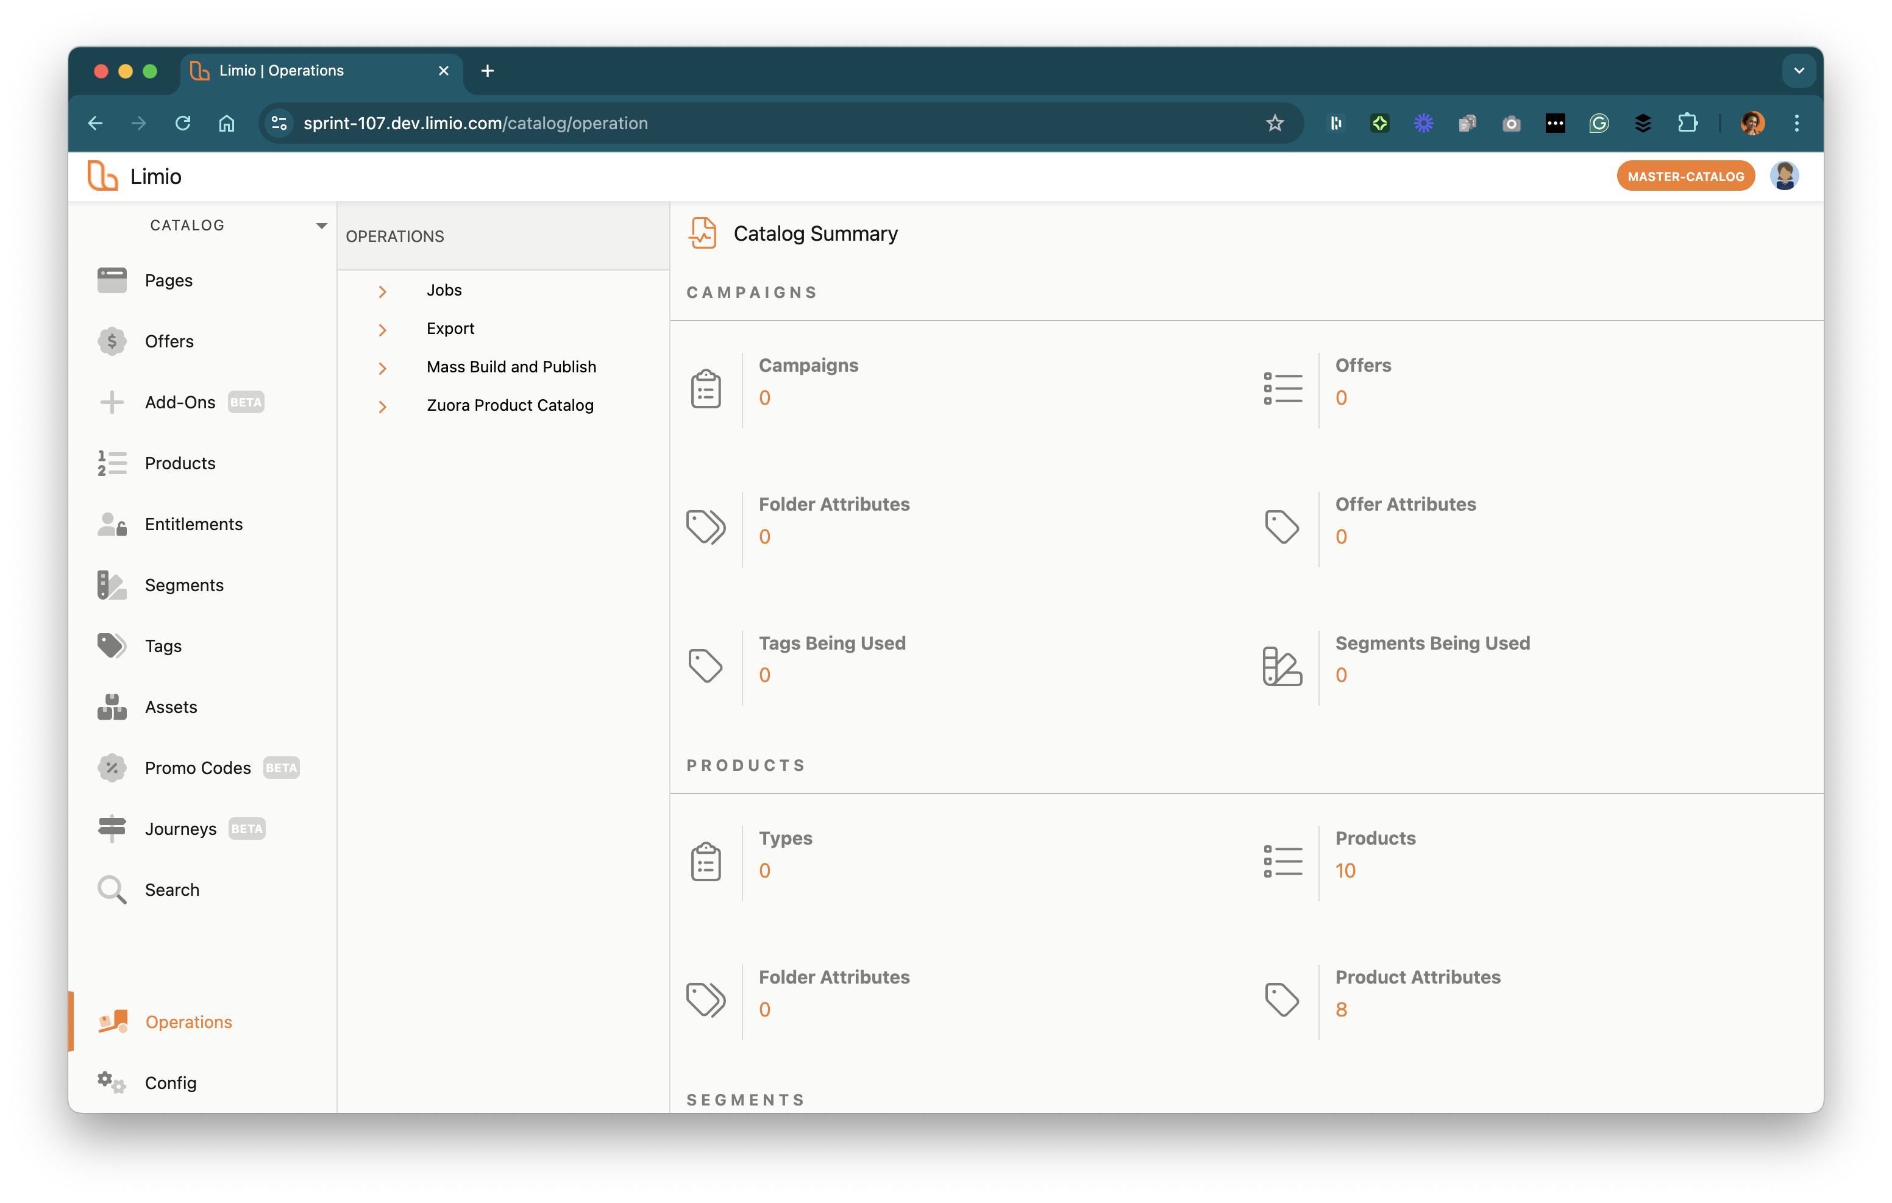Open Config gears icon
The height and width of the screenshot is (1203, 1892).
(x=112, y=1083)
